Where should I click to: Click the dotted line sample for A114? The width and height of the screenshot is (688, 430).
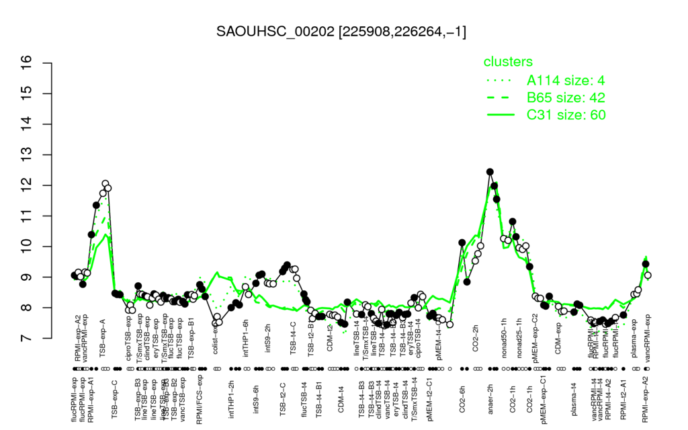tap(500, 81)
